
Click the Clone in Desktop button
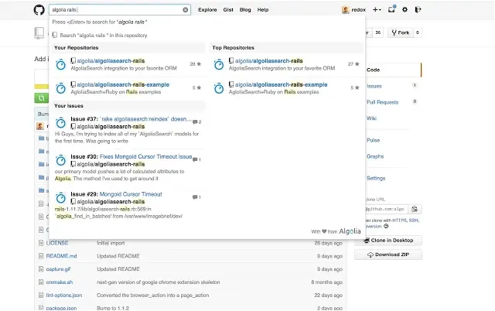pos(388,241)
